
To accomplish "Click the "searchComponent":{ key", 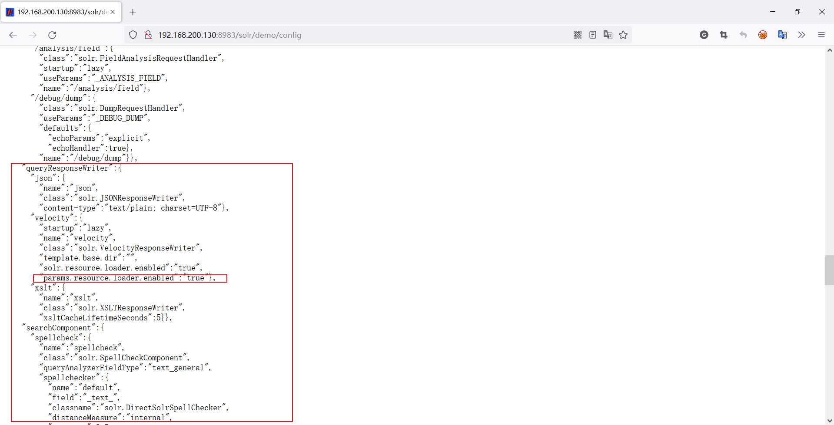I will coord(63,328).
